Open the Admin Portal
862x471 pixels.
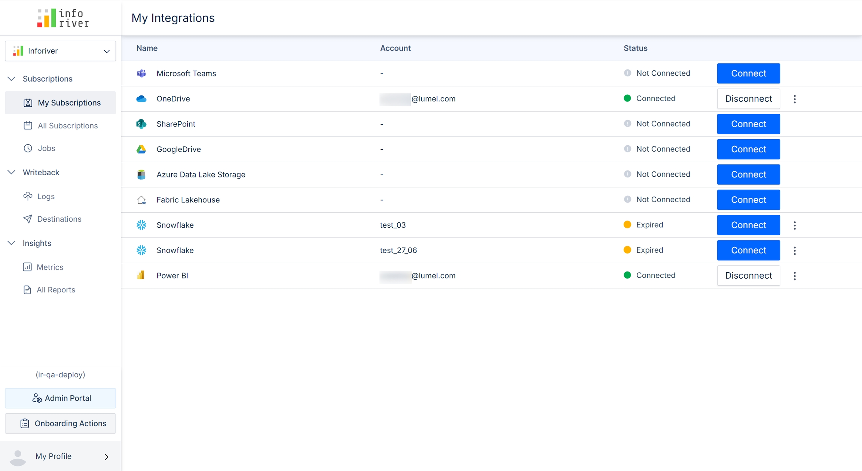coord(60,398)
